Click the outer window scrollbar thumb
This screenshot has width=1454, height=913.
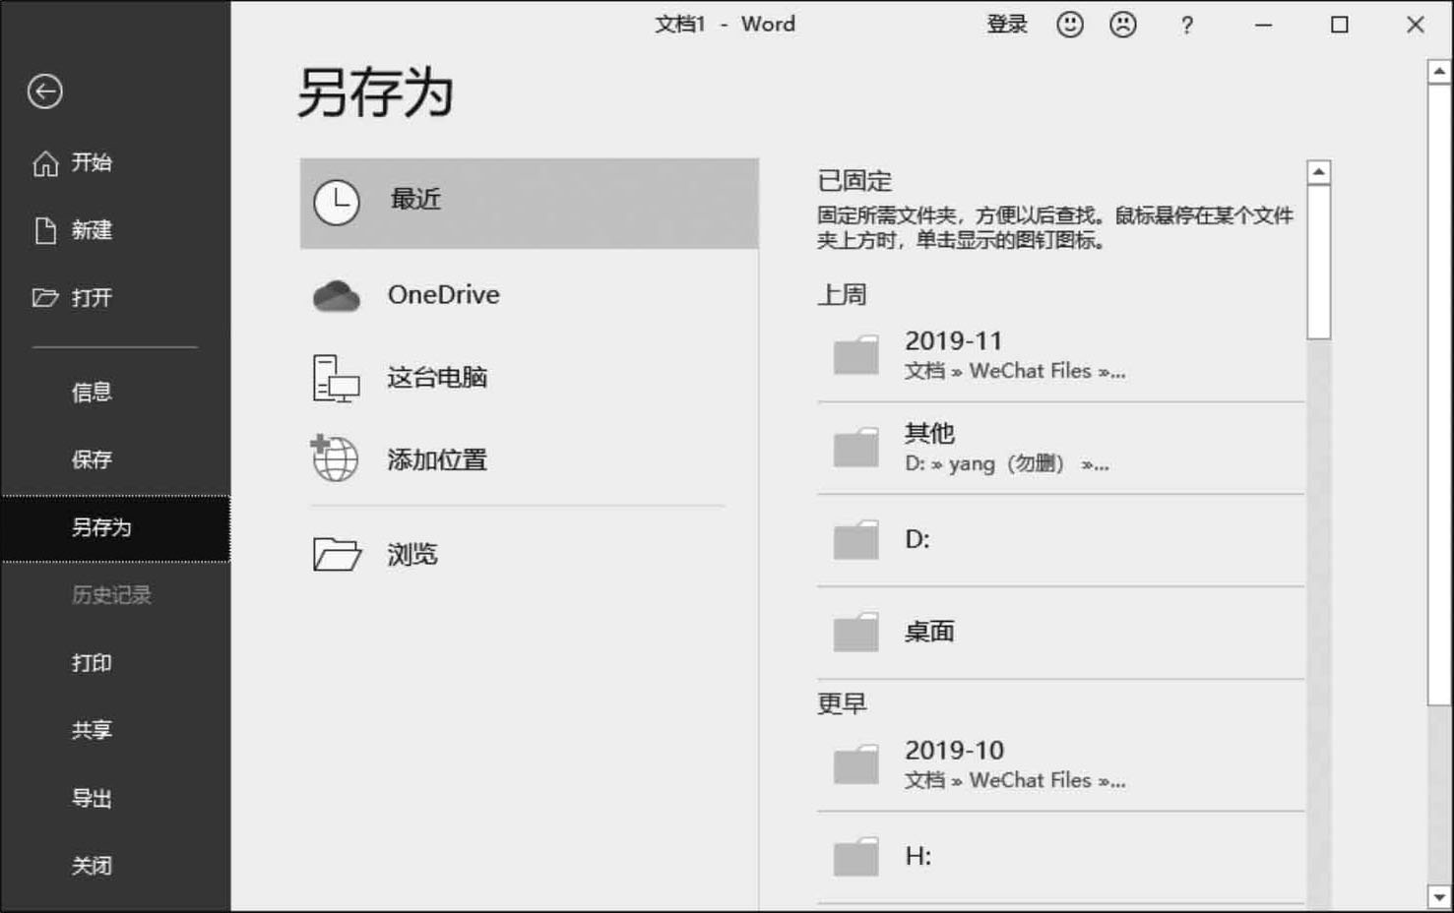coord(1438,395)
